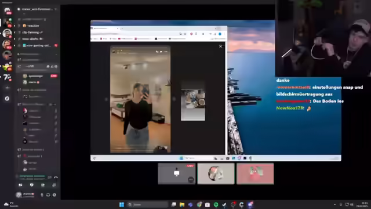Disconnect from voice via phone hang-up icon
This screenshot has width=371, height=209.
[56, 177]
